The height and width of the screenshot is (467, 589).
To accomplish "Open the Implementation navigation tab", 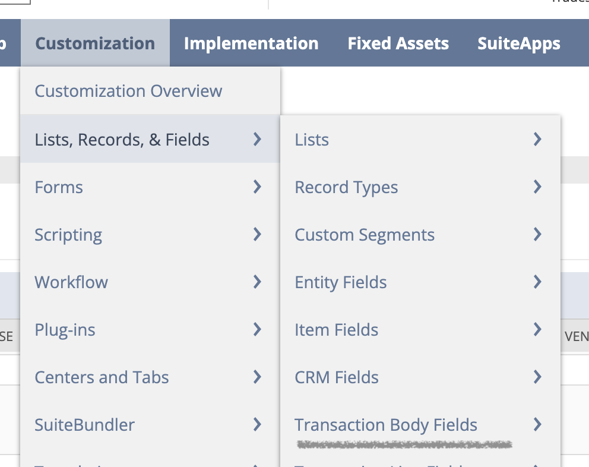I will (251, 43).
